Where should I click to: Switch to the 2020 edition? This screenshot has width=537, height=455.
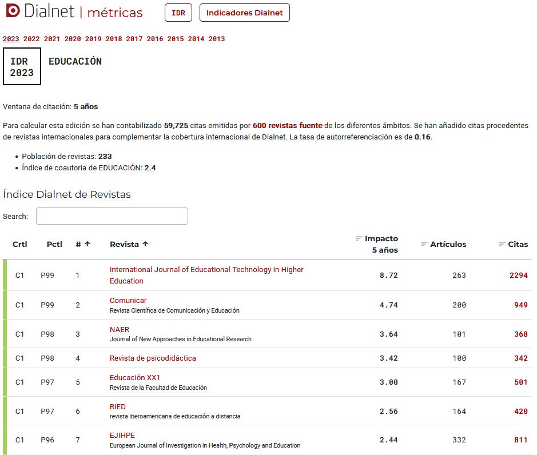tap(73, 39)
